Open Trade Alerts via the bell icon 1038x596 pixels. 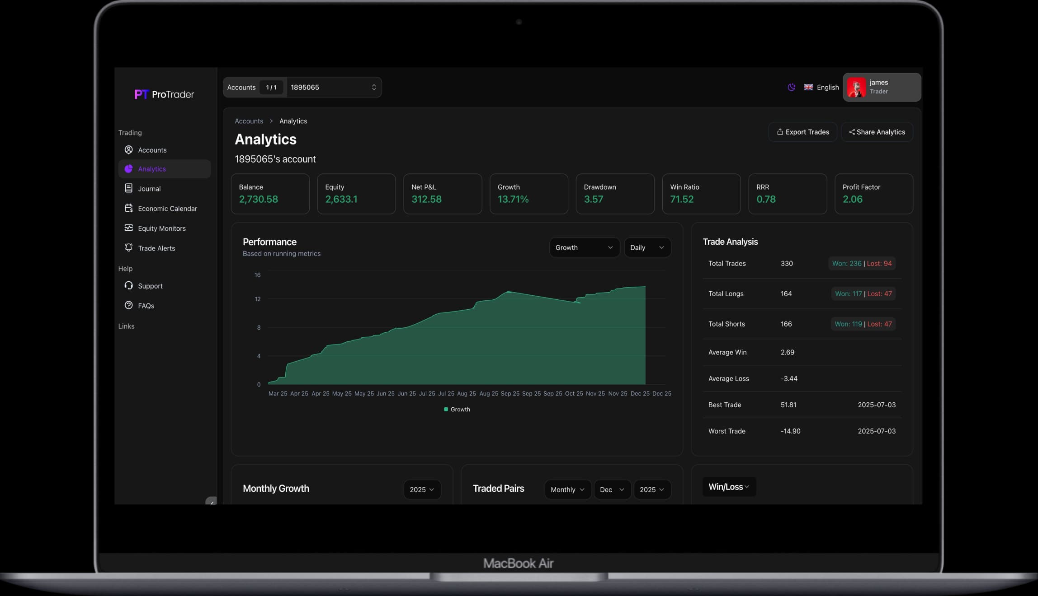128,248
